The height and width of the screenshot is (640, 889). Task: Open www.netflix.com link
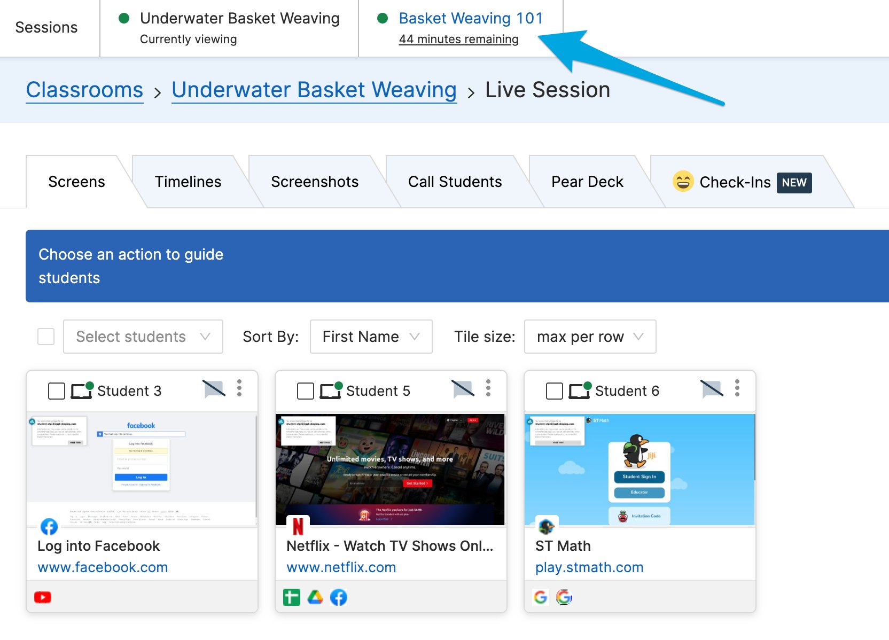341,567
